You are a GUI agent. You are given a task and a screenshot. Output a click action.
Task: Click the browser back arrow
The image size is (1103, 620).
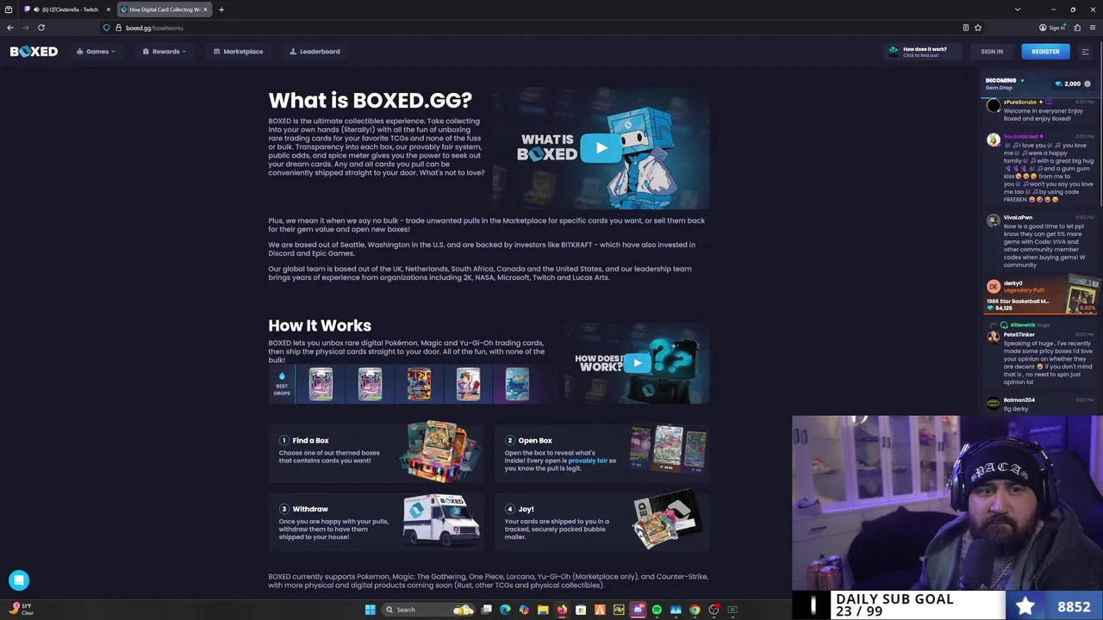pos(10,28)
